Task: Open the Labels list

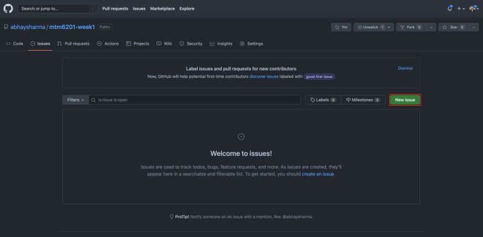Action: point(323,100)
